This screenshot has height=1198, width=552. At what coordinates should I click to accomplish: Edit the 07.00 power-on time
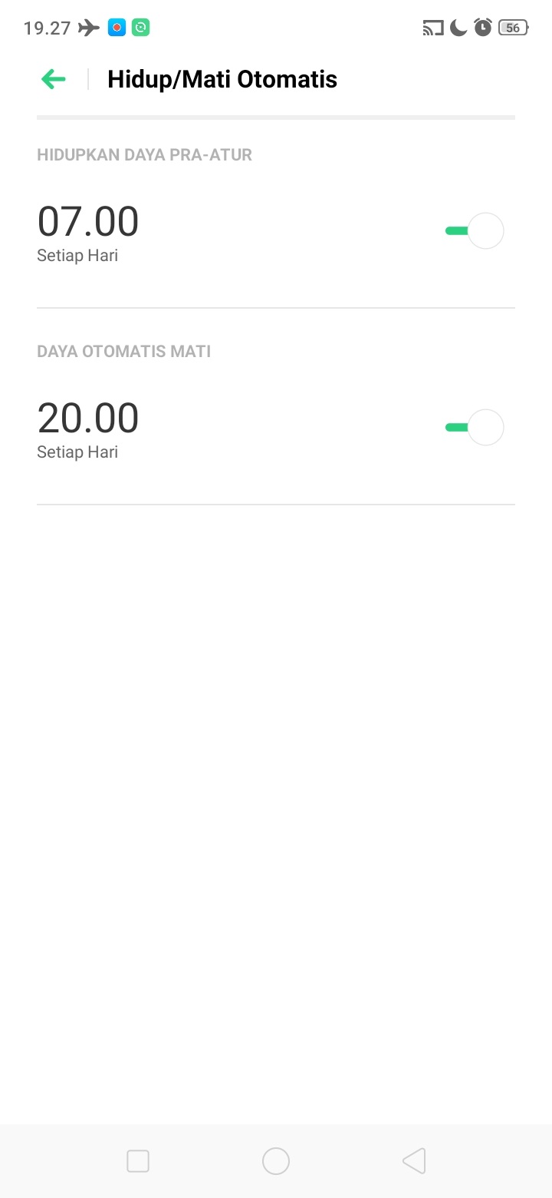88,221
